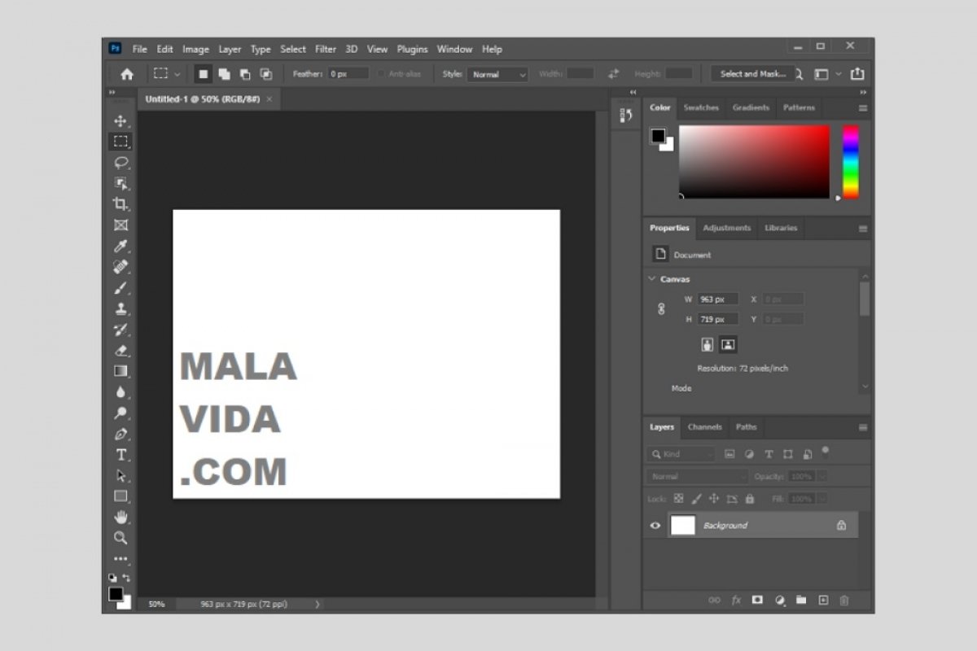Select the Frame tool
Viewport: 977px width, 651px height.
120,225
